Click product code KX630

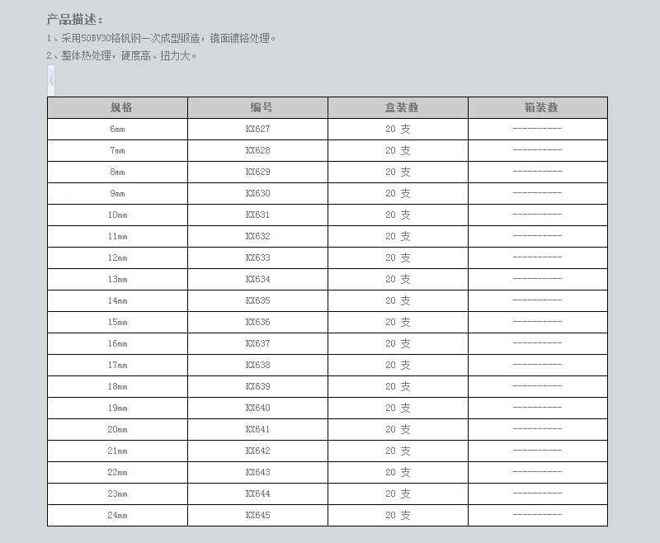257,194
